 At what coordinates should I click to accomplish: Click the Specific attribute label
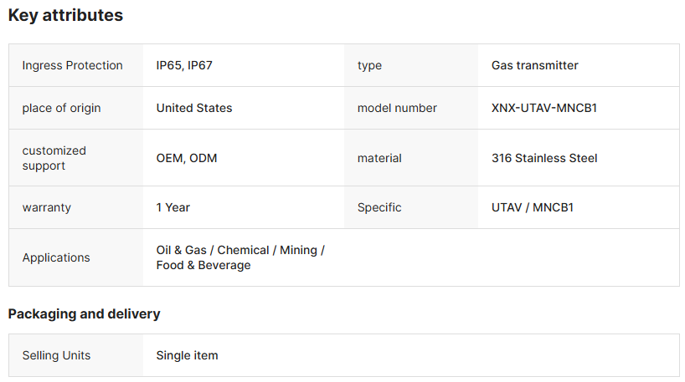(379, 207)
